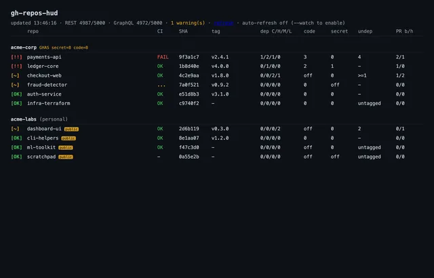Click tag v2.4.1
434x278 pixels.
(220, 57)
